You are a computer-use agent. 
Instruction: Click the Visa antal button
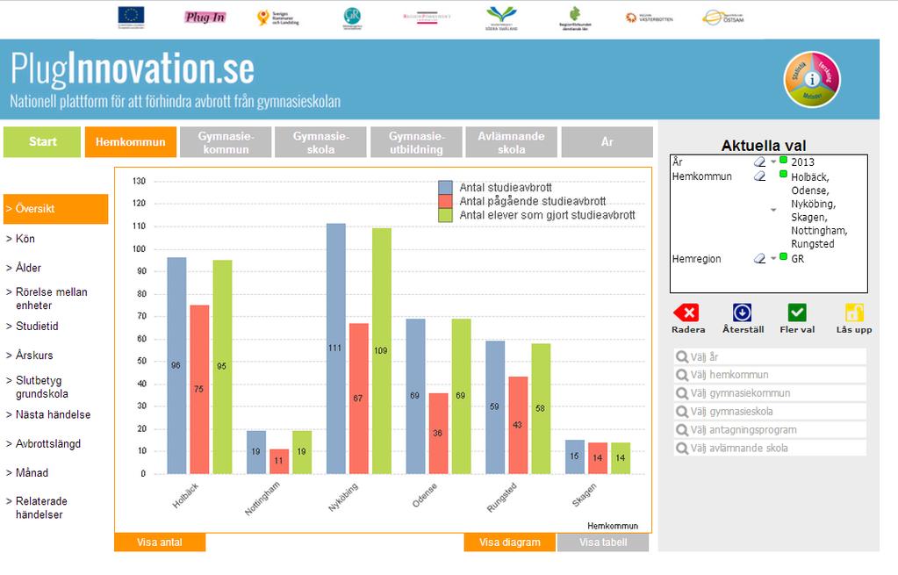tap(160, 543)
